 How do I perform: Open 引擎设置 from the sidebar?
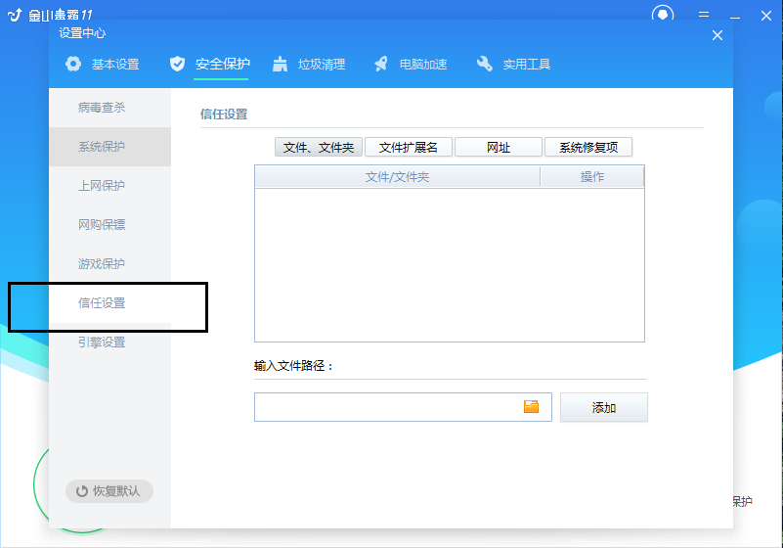click(x=102, y=342)
